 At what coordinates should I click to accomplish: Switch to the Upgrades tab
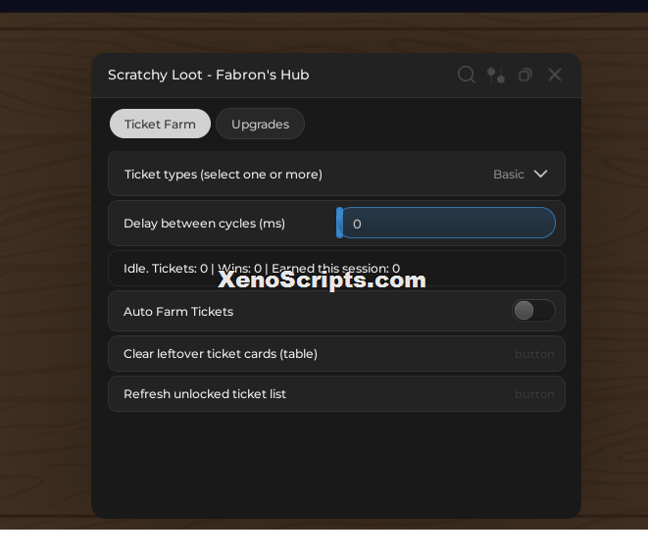tap(261, 124)
